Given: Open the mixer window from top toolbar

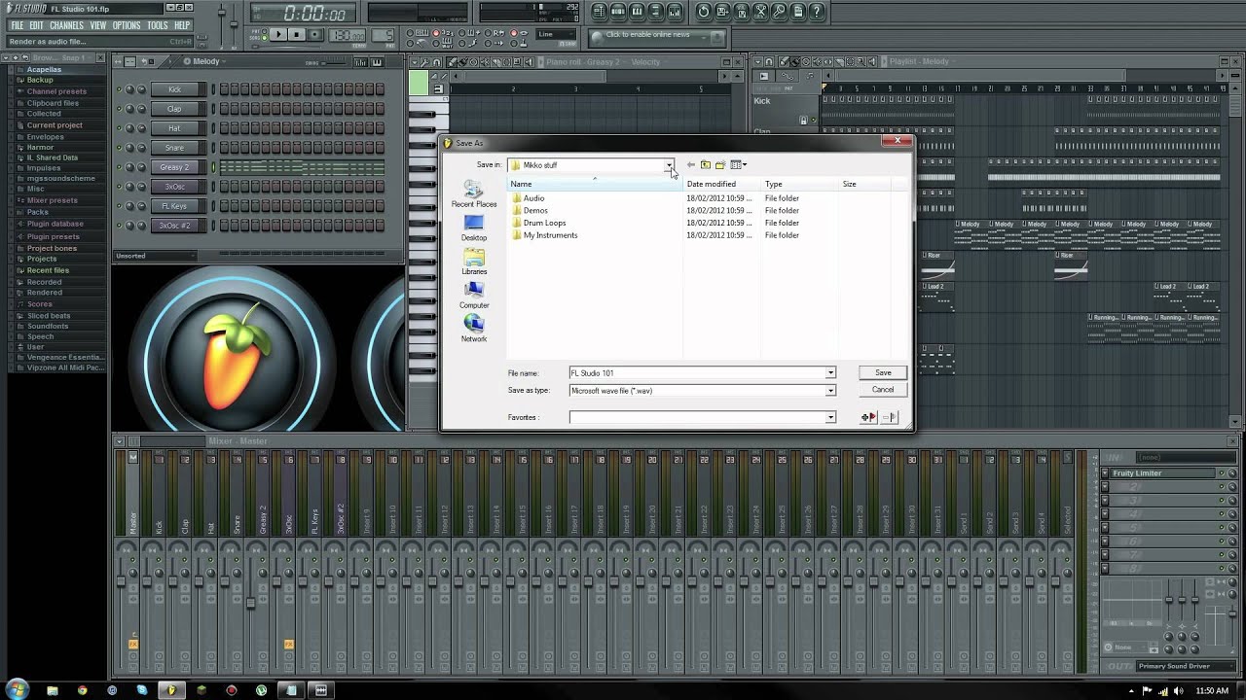Looking at the screenshot, I should tap(675, 12).
